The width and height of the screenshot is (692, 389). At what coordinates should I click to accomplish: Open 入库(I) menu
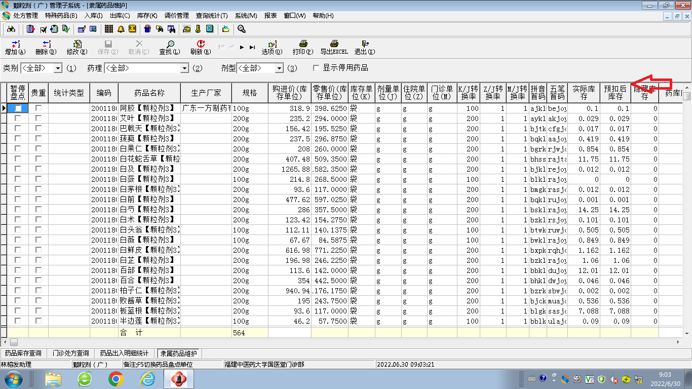(x=93, y=16)
